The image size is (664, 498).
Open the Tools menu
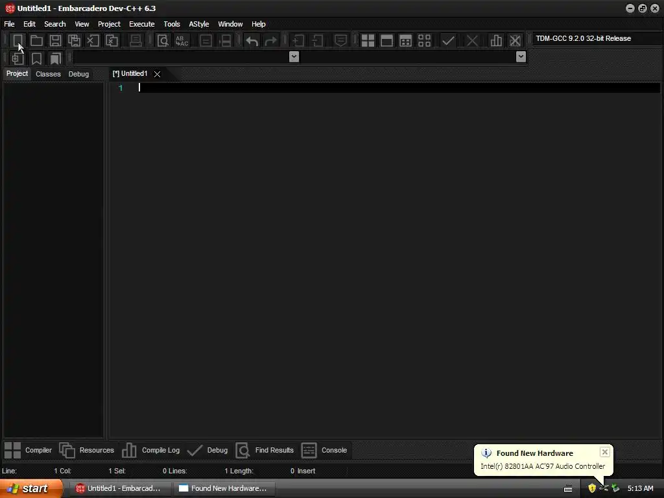pos(171,24)
